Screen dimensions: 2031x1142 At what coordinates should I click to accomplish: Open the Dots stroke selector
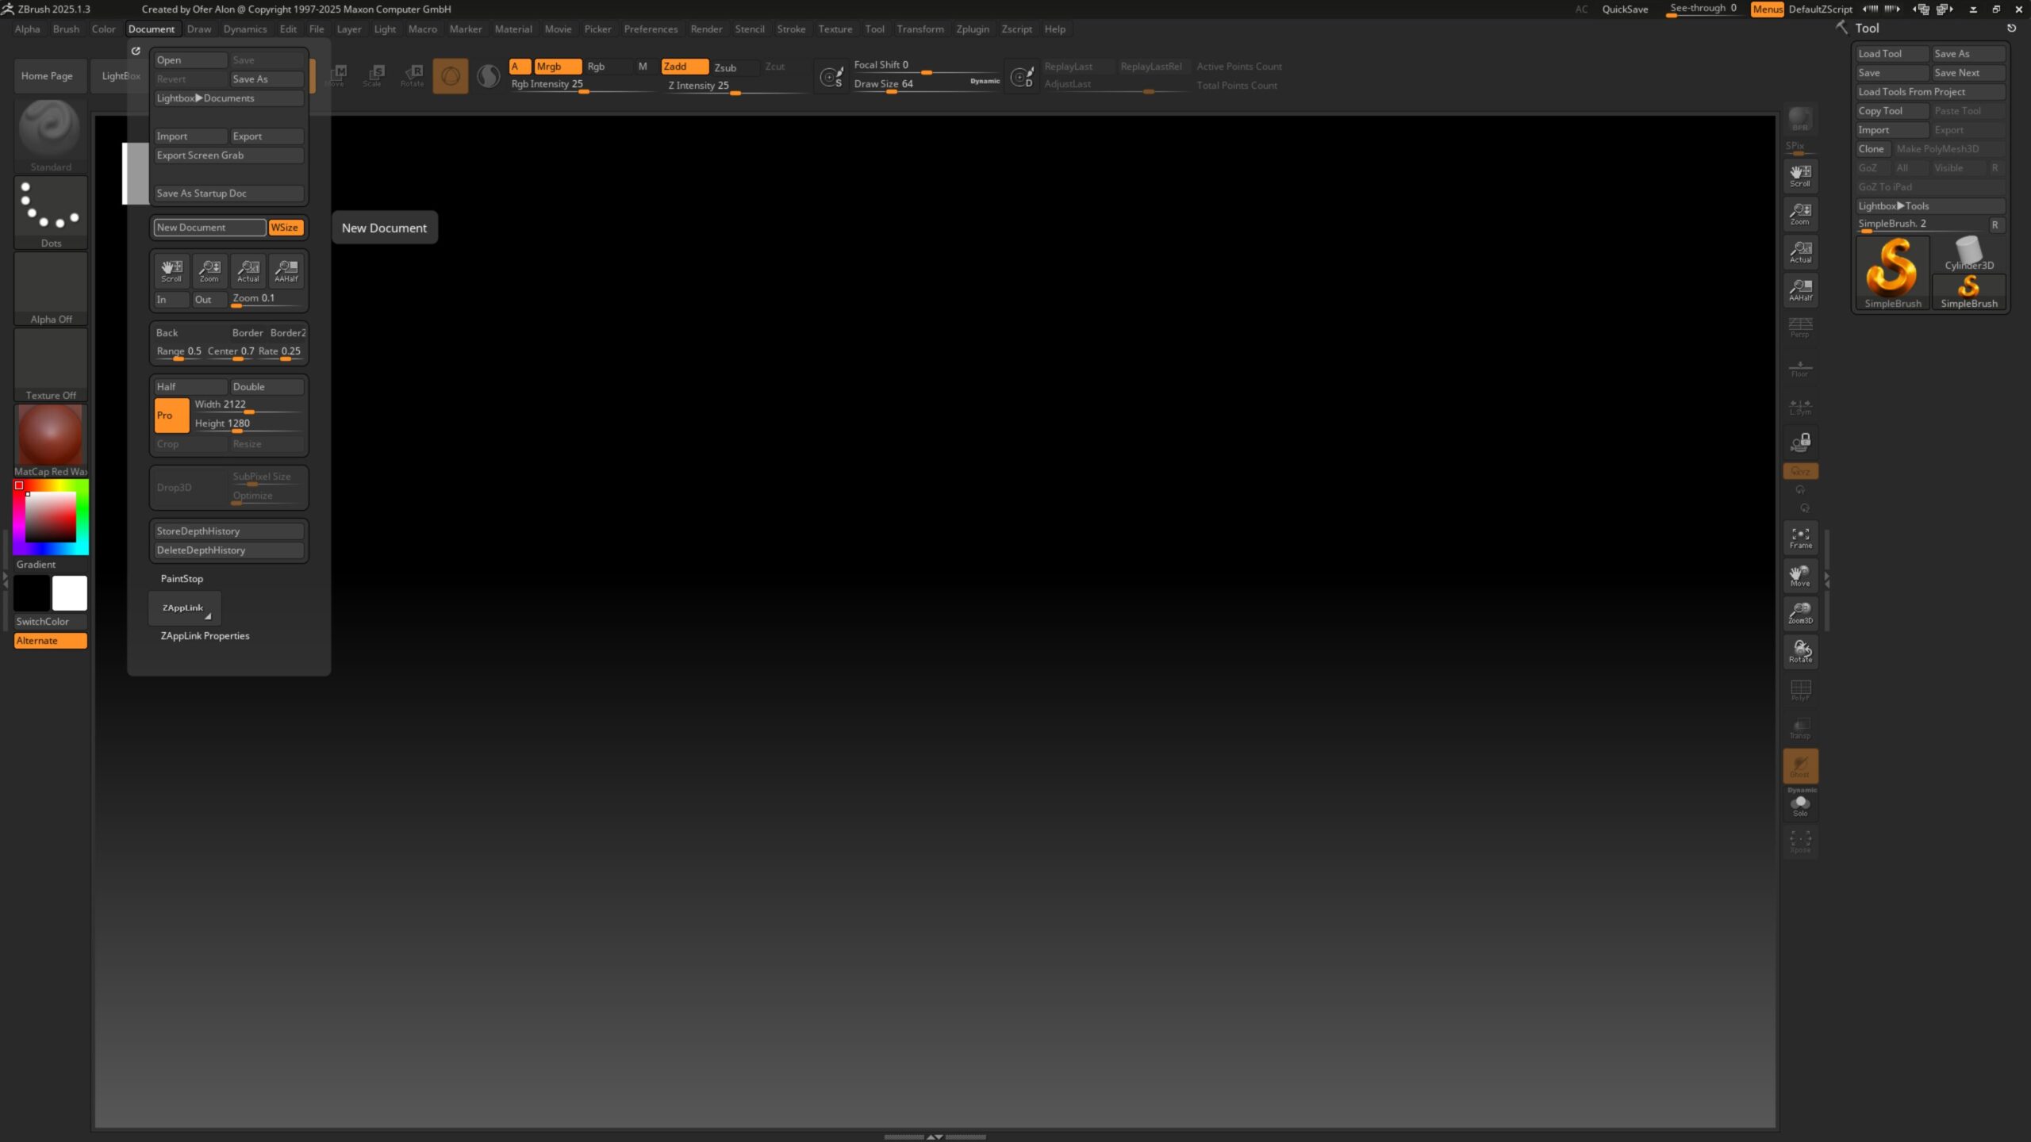pos(50,212)
